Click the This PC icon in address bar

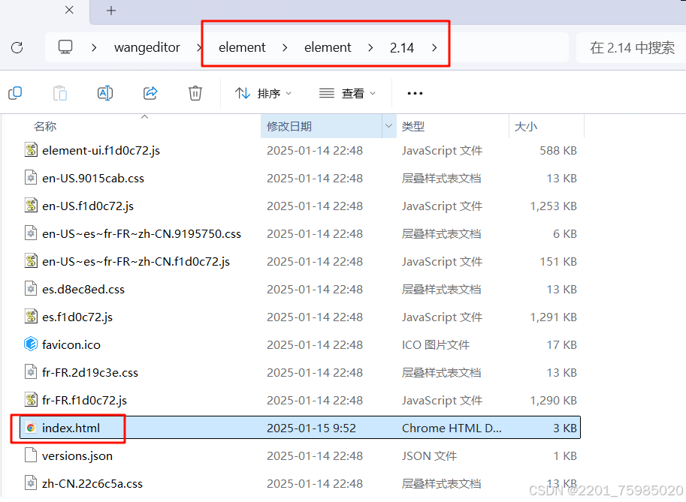point(65,47)
